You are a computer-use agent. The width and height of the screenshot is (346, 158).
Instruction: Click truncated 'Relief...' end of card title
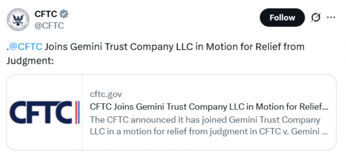tap(314, 107)
